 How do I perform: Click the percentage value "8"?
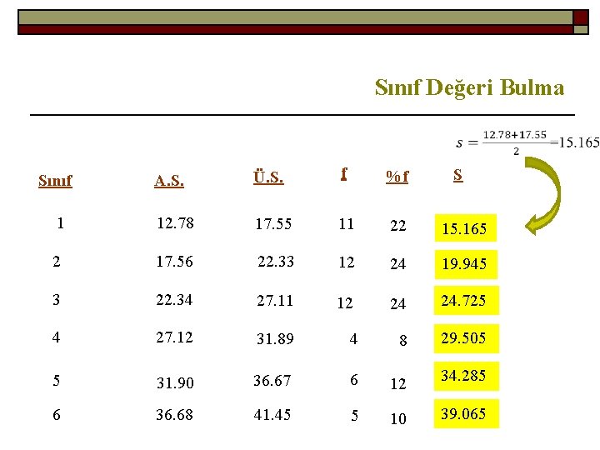click(x=403, y=340)
